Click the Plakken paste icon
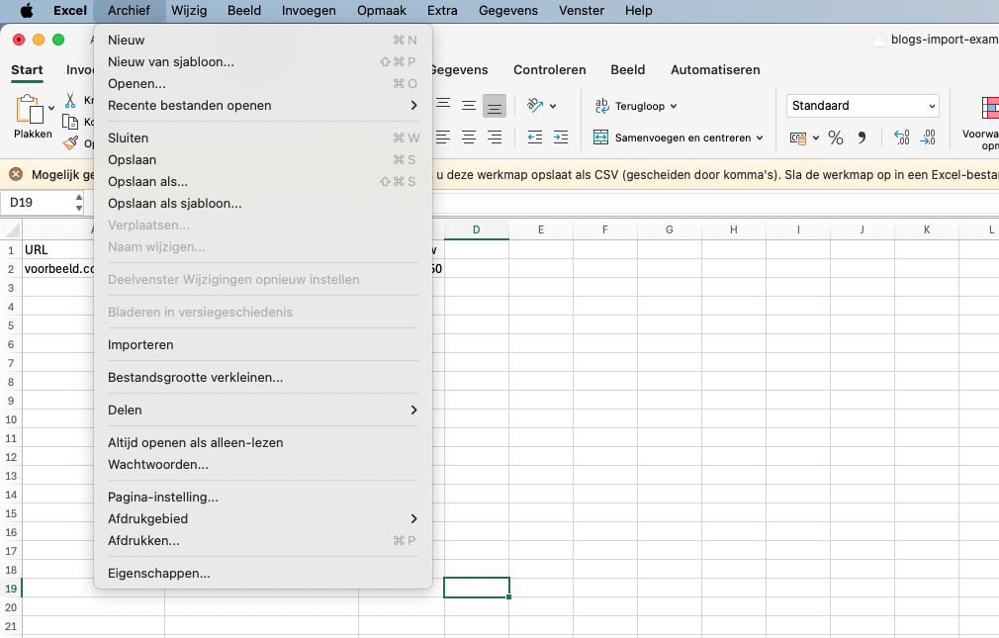Screen dimensions: 999x638 [30, 109]
